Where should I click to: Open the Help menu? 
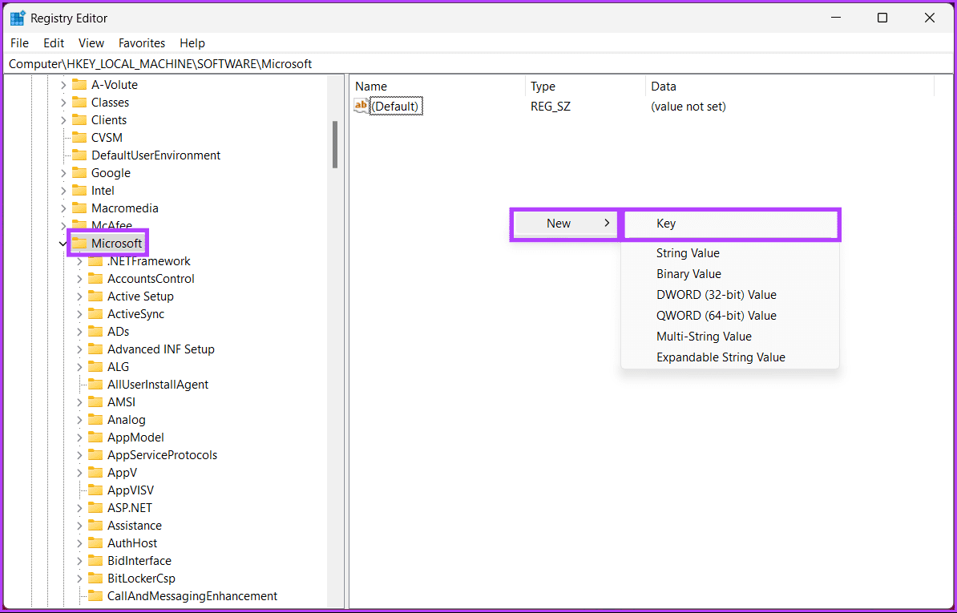192,43
